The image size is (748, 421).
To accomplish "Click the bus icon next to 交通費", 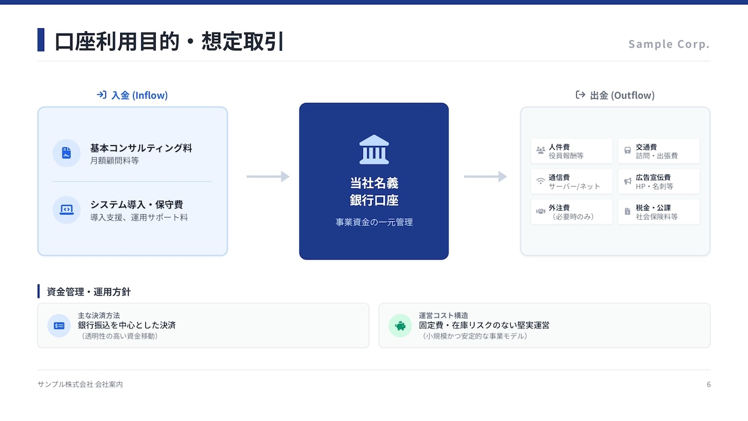I will pyautogui.click(x=627, y=150).
